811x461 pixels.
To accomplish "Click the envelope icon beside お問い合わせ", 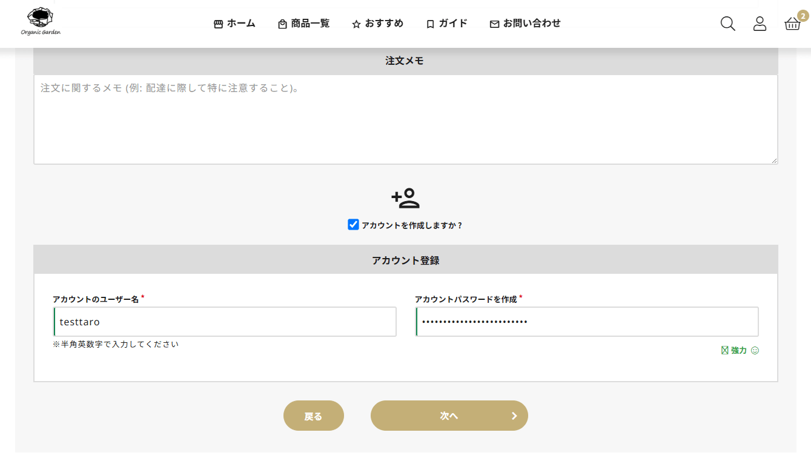I will pos(494,24).
